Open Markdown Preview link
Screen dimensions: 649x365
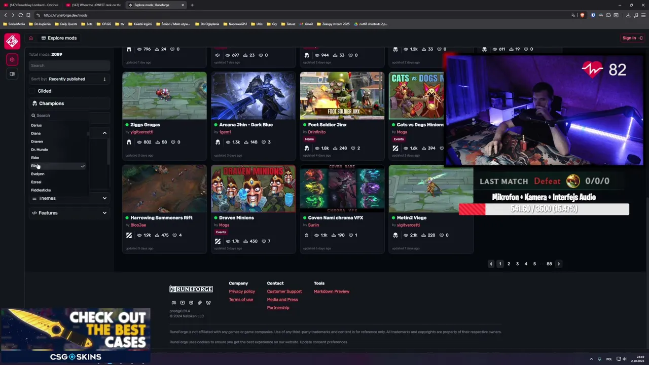332,291
